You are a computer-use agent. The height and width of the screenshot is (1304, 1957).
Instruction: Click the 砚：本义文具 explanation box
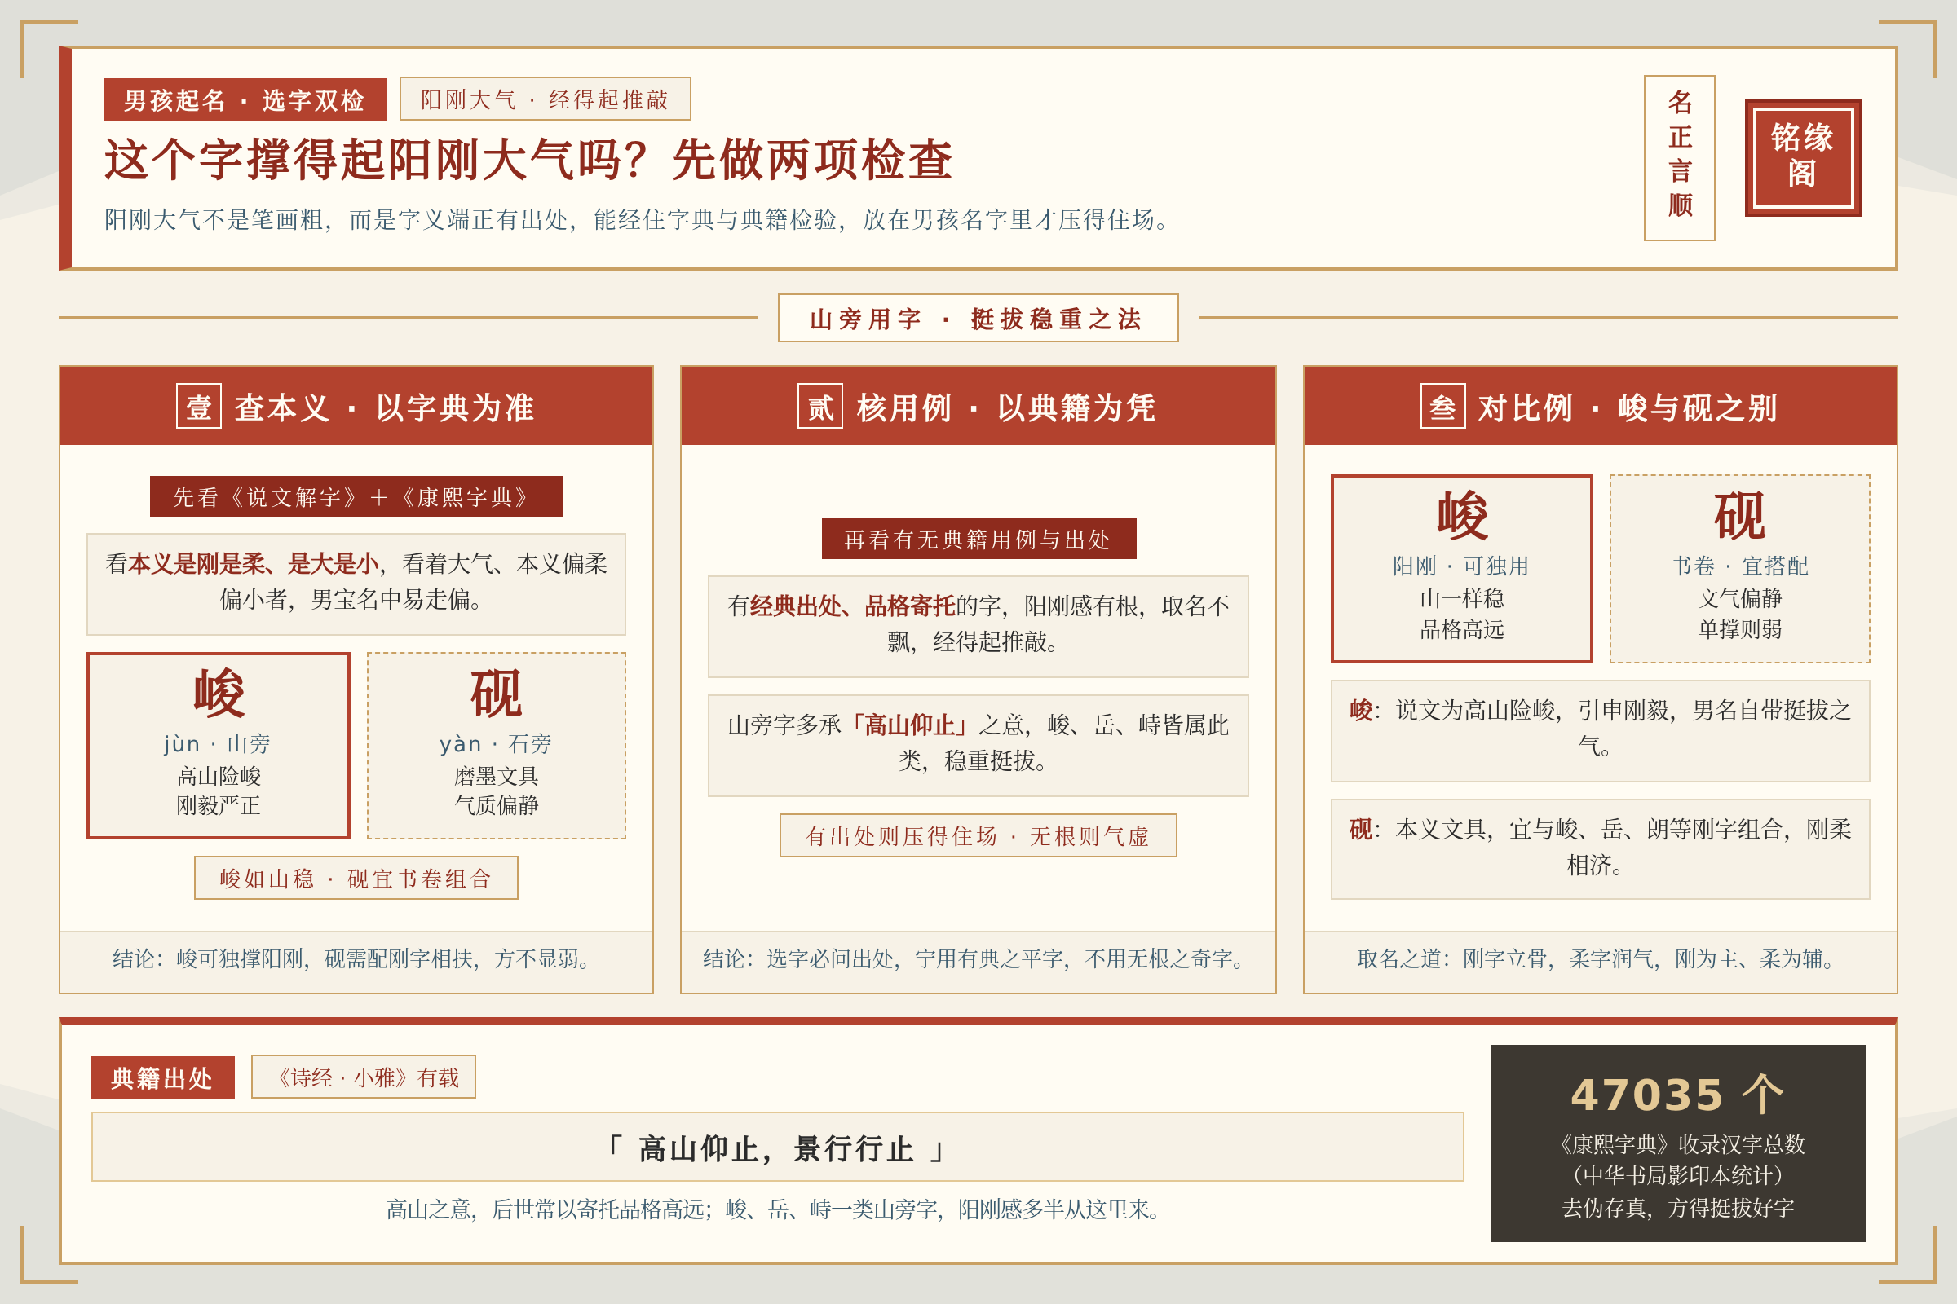point(1600,849)
